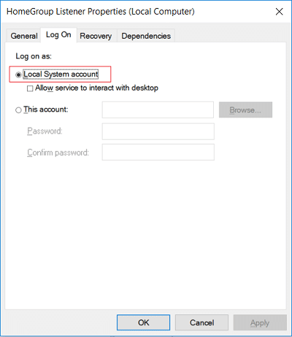Close the HomeGroup Listener Properties window
The width and height of the screenshot is (292, 337).
tap(279, 12)
